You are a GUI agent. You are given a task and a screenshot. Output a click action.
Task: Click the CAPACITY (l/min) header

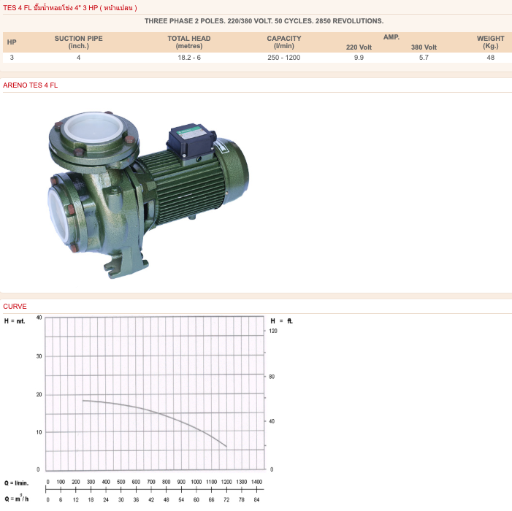(x=284, y=42)
